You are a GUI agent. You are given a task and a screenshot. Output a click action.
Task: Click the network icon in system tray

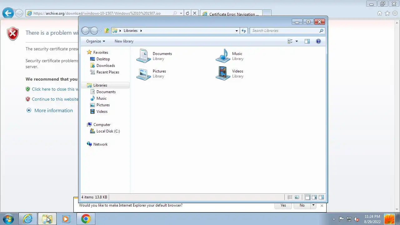pyautogui.click(x=349, y=219)
